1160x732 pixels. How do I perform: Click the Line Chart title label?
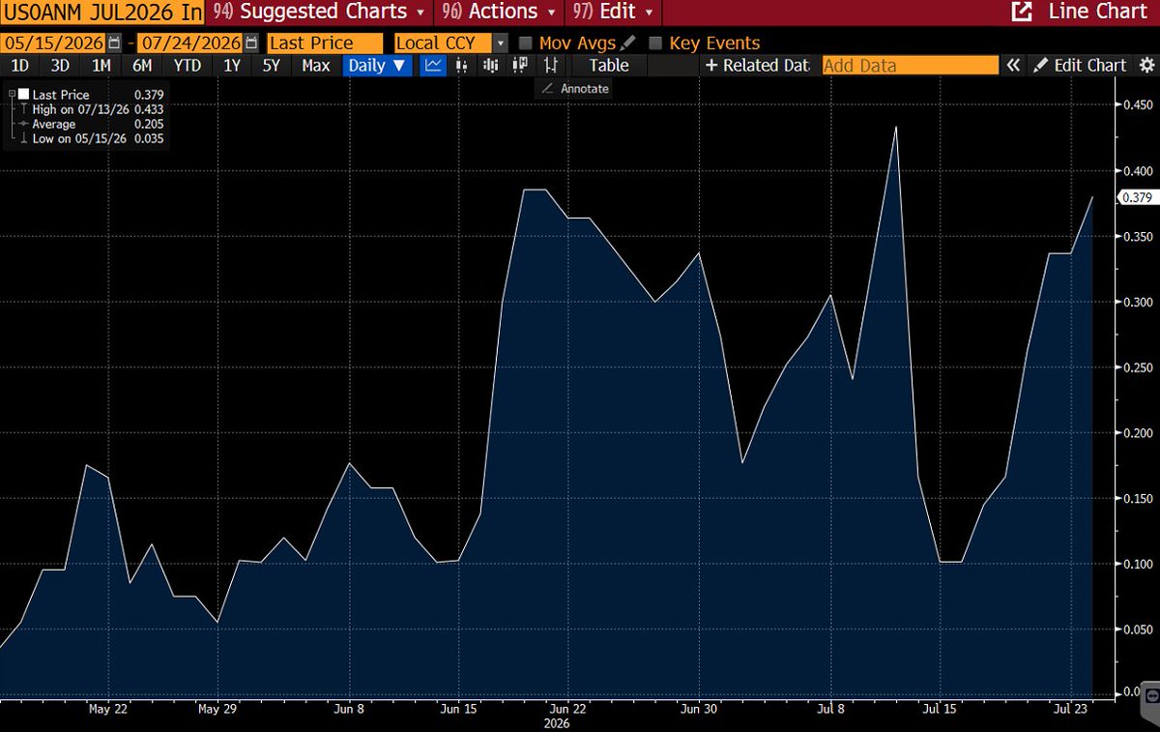pos(1100,12)
